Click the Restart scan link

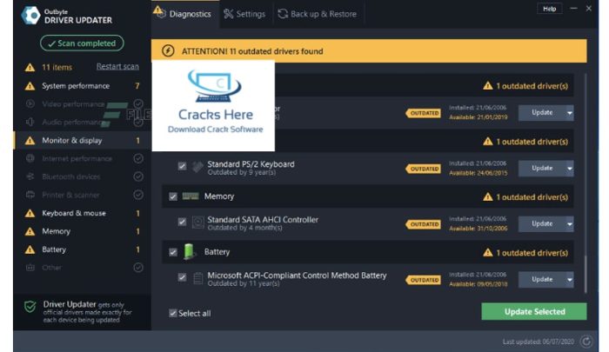click(117, 66)
